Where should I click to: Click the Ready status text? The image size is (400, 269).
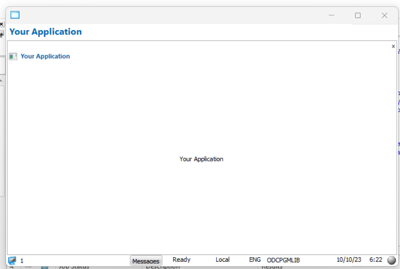(181, 260)
